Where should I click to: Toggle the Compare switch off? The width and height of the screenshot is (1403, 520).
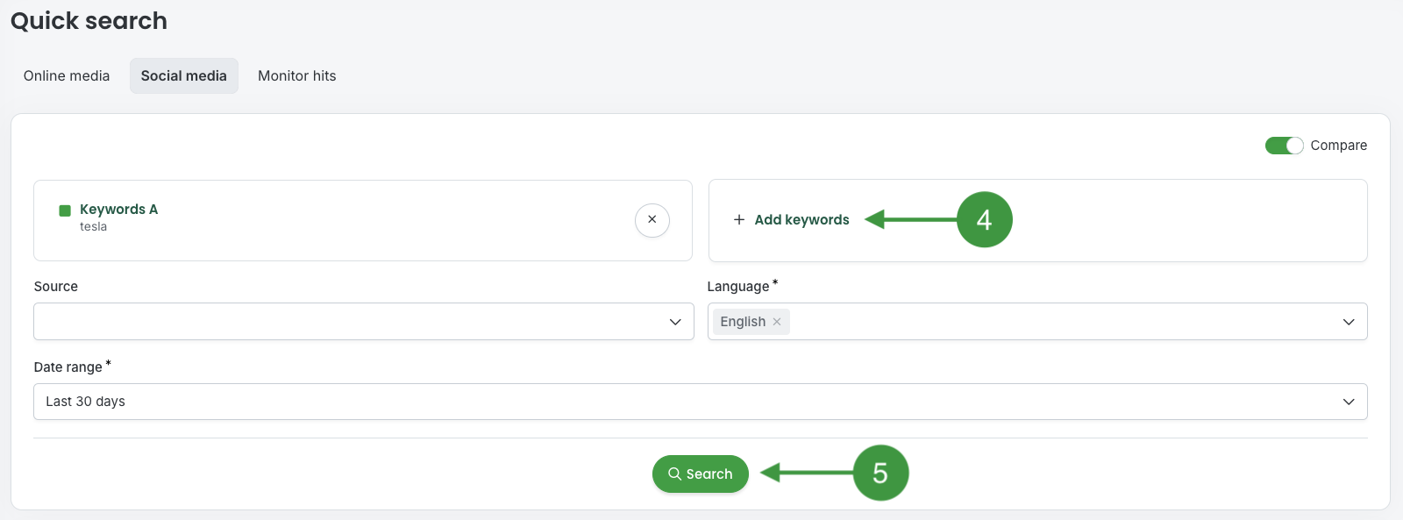click(x=1284, y=146)
